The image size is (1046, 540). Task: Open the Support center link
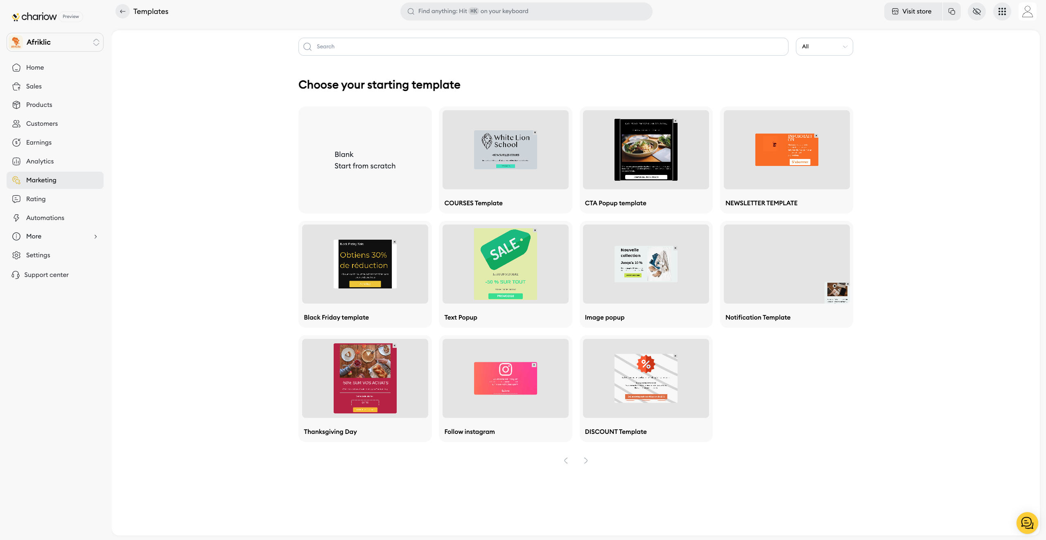pos(46,275)
